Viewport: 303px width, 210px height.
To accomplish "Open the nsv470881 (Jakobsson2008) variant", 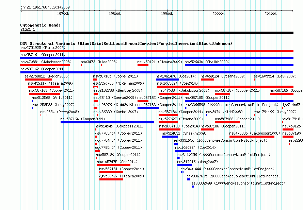I will [46, 62].
